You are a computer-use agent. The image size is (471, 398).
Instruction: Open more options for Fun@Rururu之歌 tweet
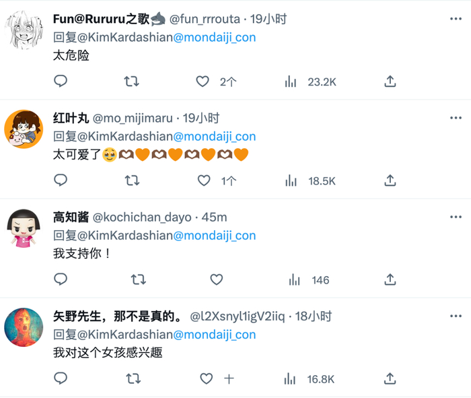(x=456, y=20)
